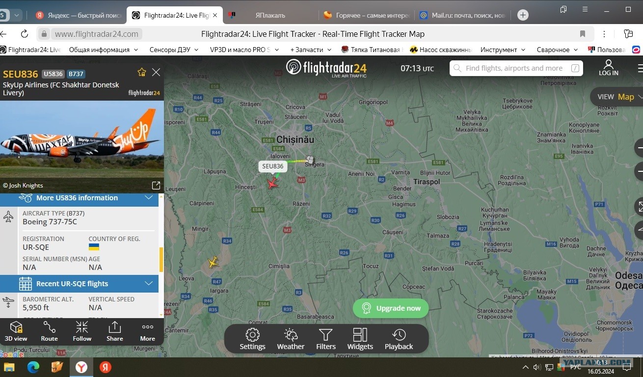
Task: Open the Weather layer menu
Action: pos(291,339)
